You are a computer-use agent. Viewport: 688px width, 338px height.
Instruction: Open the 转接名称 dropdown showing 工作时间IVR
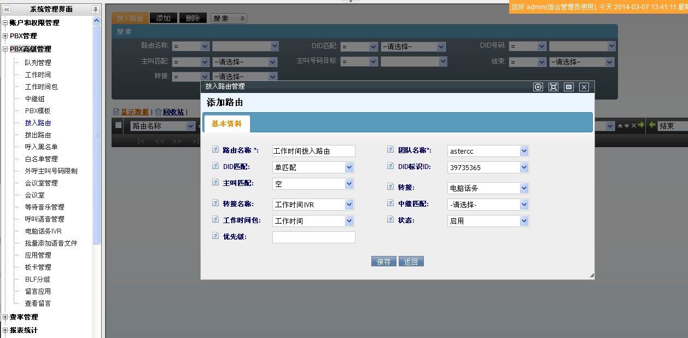point(349,205)
